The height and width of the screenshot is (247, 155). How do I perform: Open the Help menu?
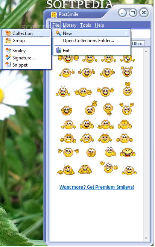[x=99, y=25]
